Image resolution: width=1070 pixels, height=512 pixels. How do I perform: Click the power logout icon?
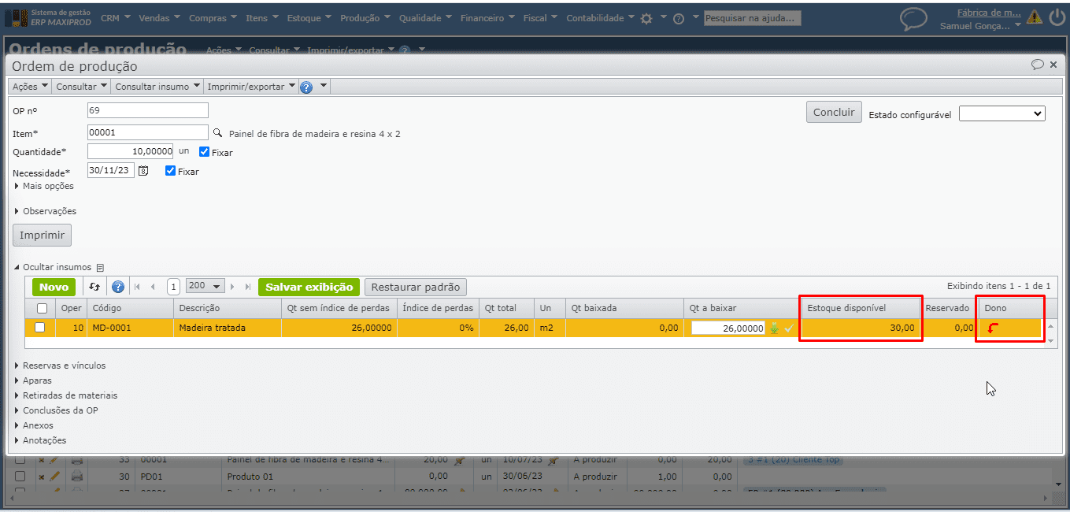[x=1057, y=17]
